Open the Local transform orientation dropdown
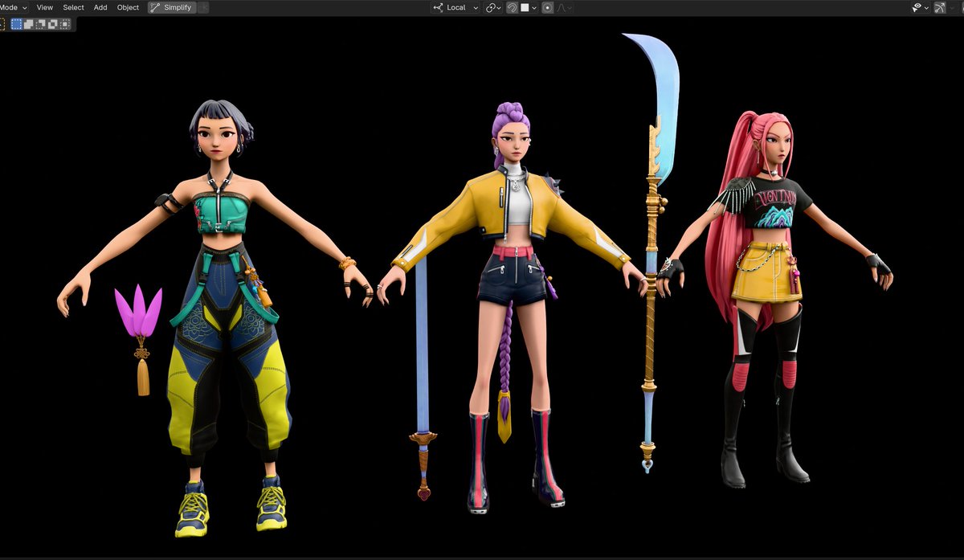 tap(455, 7)
